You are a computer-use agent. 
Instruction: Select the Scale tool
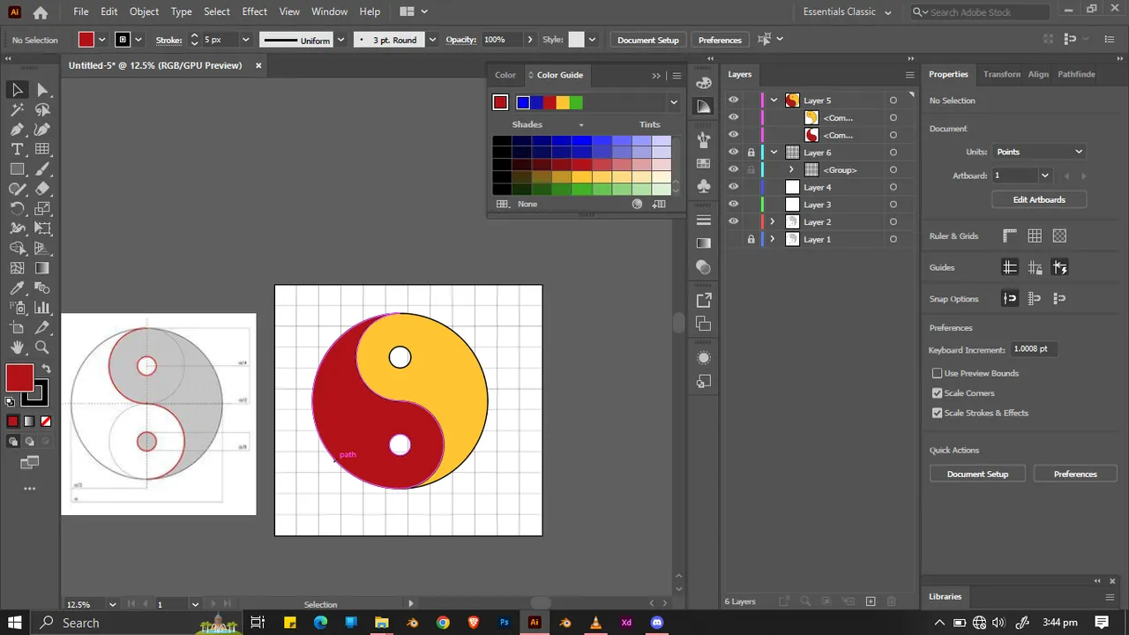pos(42,209)
